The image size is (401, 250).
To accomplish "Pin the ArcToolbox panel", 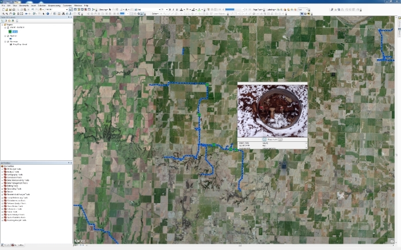I will pos(69,162).
